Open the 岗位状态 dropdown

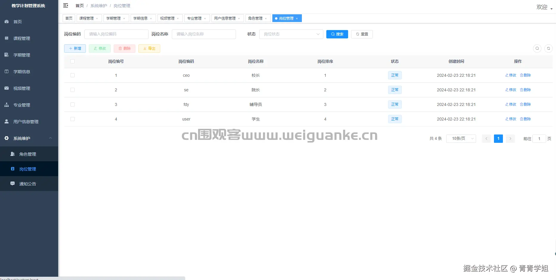click(x=291, y=34)
